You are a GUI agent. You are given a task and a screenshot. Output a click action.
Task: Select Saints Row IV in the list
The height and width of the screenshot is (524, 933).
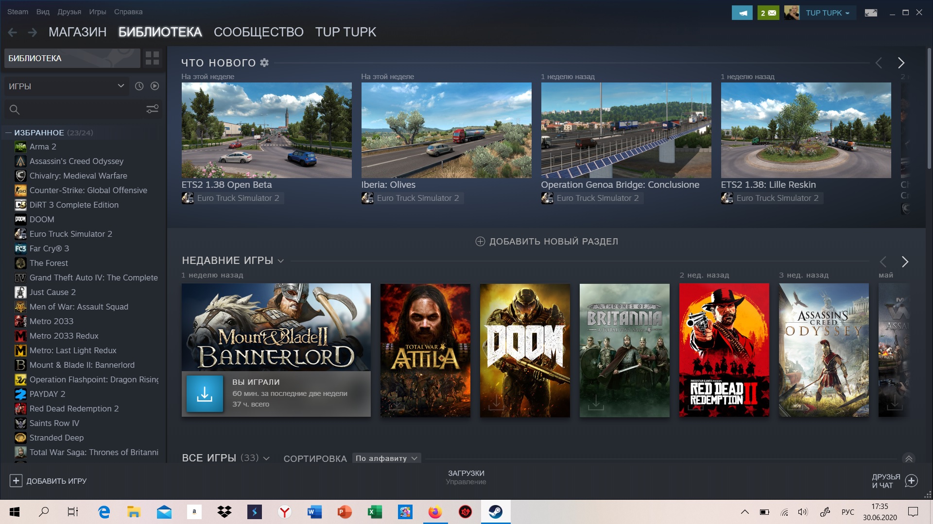click(x=54, y=423)
